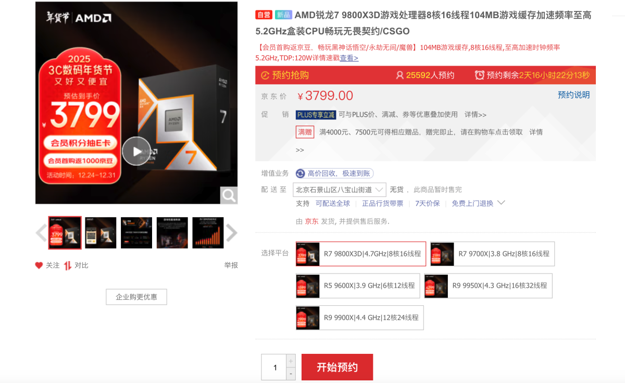Decrease quantity with the minus stepper
This screenshot has height=383, width=625.
[291, 374]
